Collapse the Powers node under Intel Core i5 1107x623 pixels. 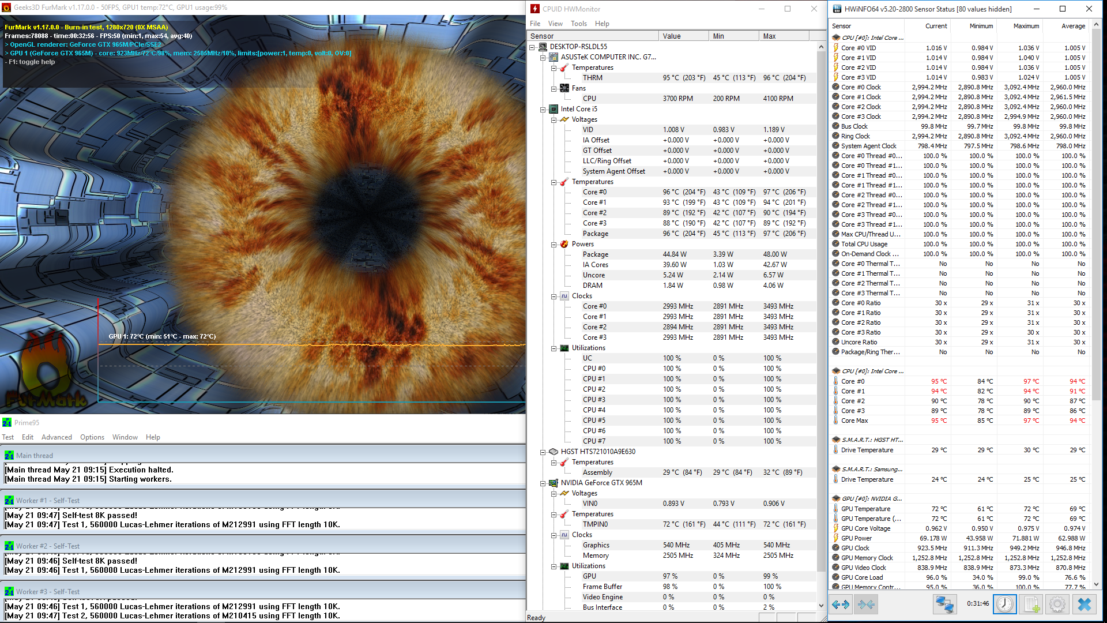click(x=553, y=245)
